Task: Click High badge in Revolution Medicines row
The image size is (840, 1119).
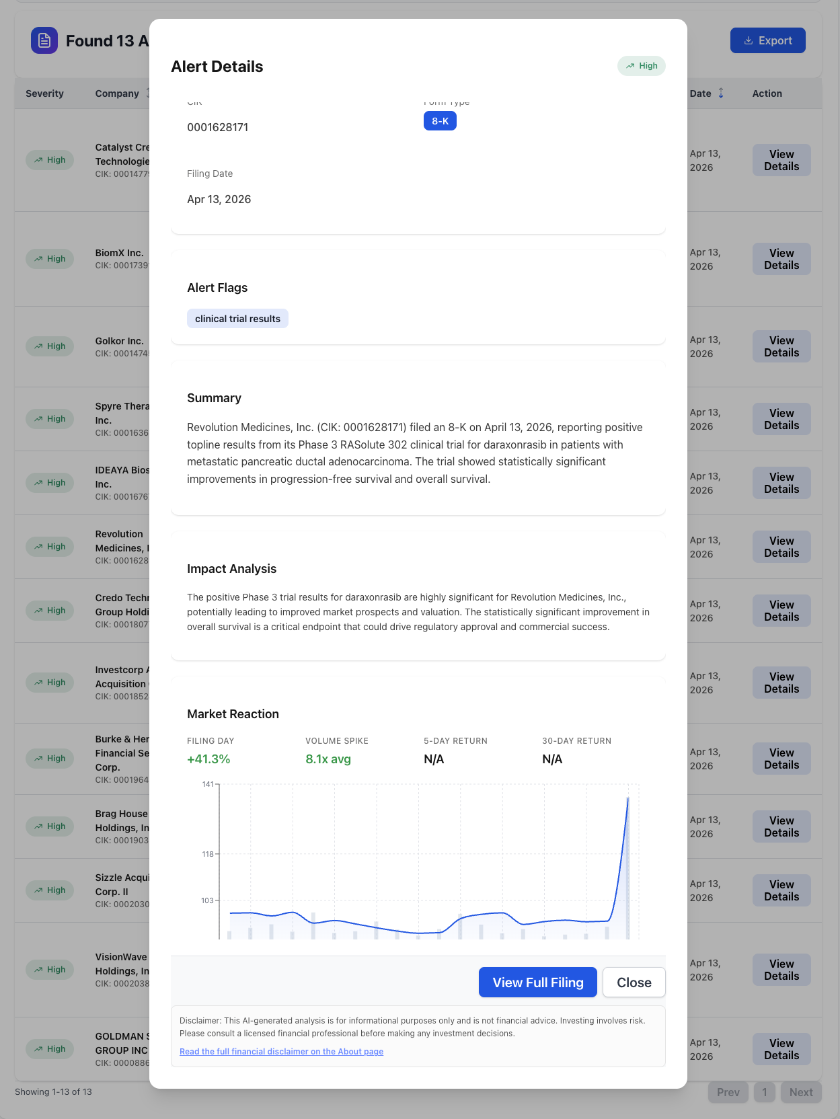Action: [50, 547]
